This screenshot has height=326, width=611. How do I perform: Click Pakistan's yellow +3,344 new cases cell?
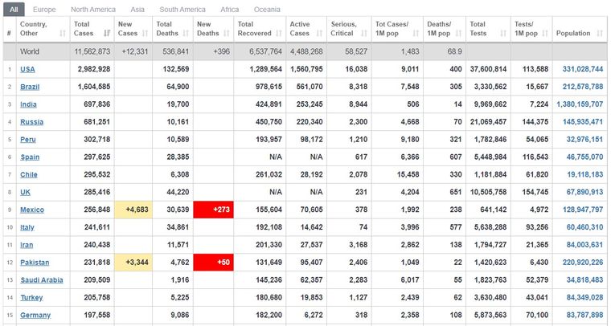[x=134, y=263]
